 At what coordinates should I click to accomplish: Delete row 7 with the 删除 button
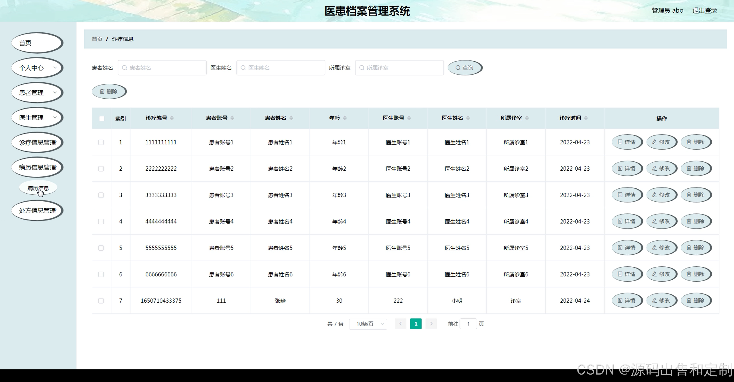tap(696, 300)
